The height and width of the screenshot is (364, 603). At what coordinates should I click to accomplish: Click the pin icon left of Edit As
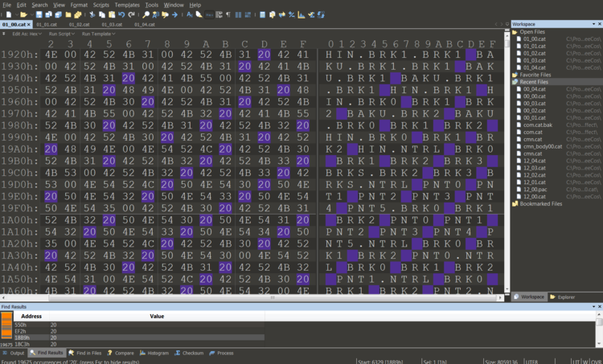tap(4, 34)
